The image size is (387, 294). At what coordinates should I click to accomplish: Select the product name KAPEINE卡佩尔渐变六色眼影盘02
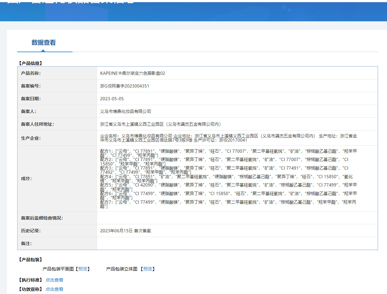[133, 73]
